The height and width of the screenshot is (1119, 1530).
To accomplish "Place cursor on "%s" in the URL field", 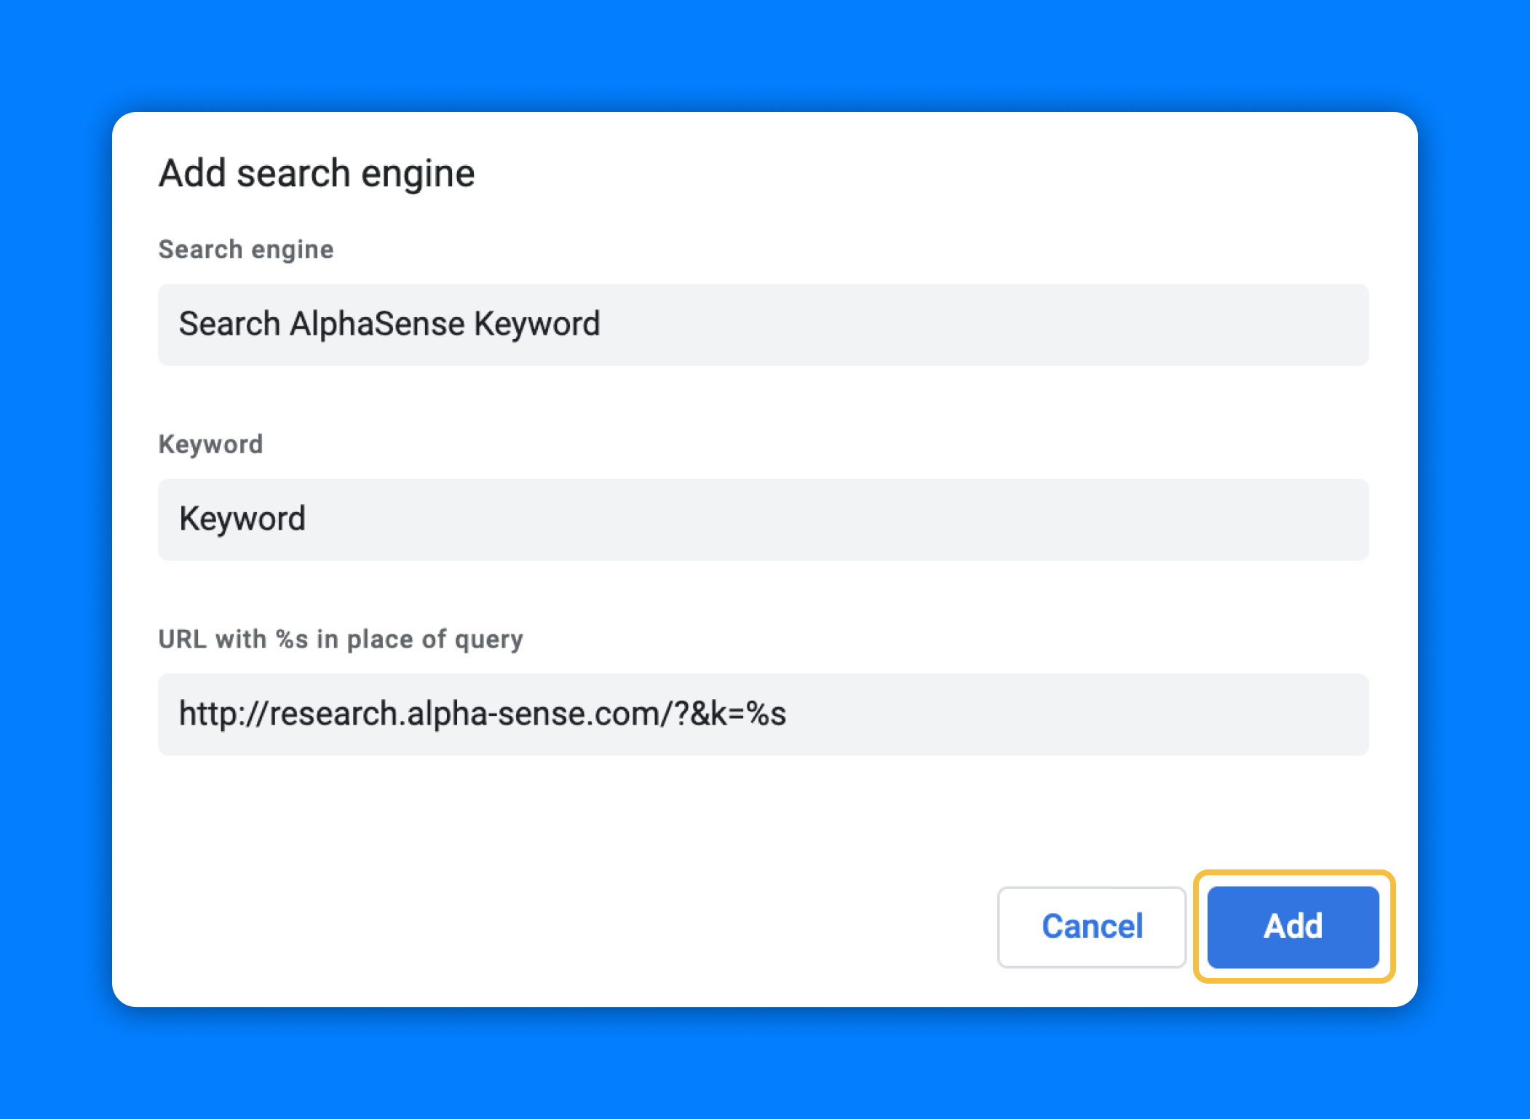I will pyautogui.click(x=767, y=714).
